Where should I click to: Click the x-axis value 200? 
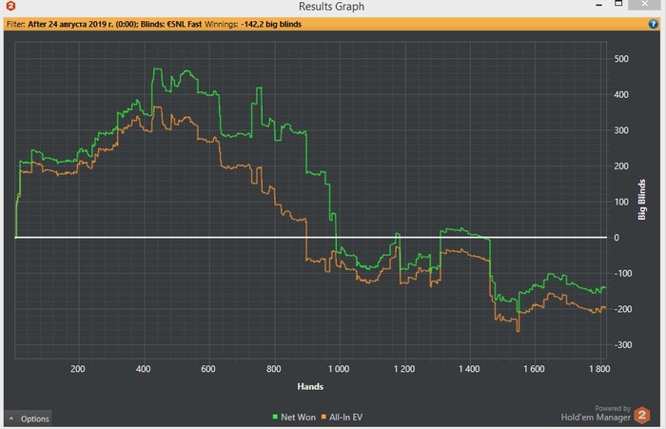78,369
